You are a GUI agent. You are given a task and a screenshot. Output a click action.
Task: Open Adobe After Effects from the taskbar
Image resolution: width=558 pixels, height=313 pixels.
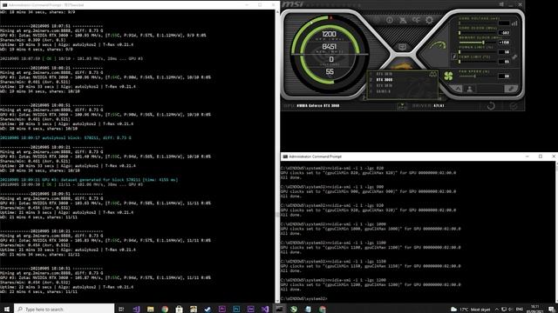pos(250,310)
